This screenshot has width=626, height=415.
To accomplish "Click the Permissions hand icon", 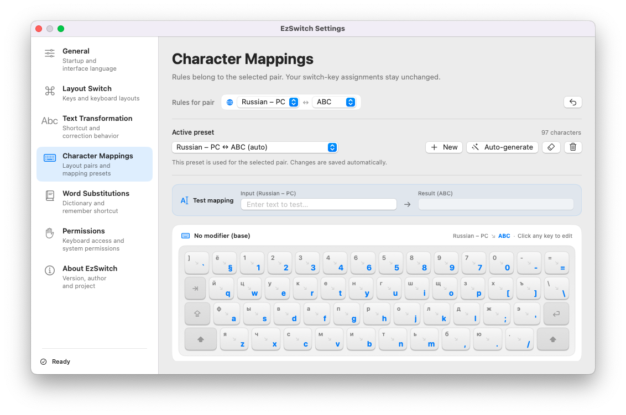I will pos(50,233).
